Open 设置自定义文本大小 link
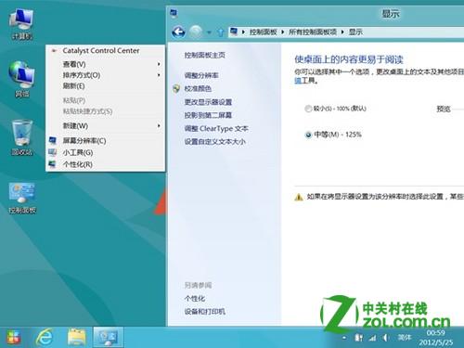Screen dimensions: 464x348 (215, 142)
